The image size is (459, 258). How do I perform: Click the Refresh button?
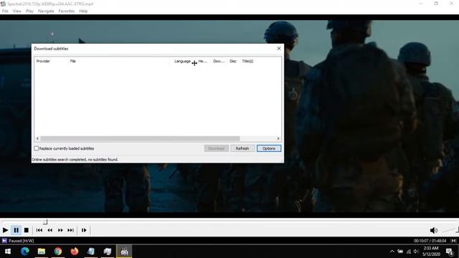click(x=242, y=148)
